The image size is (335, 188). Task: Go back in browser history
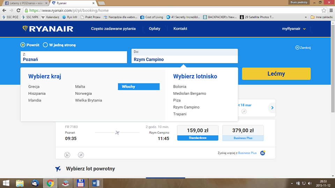pos(4,10)
